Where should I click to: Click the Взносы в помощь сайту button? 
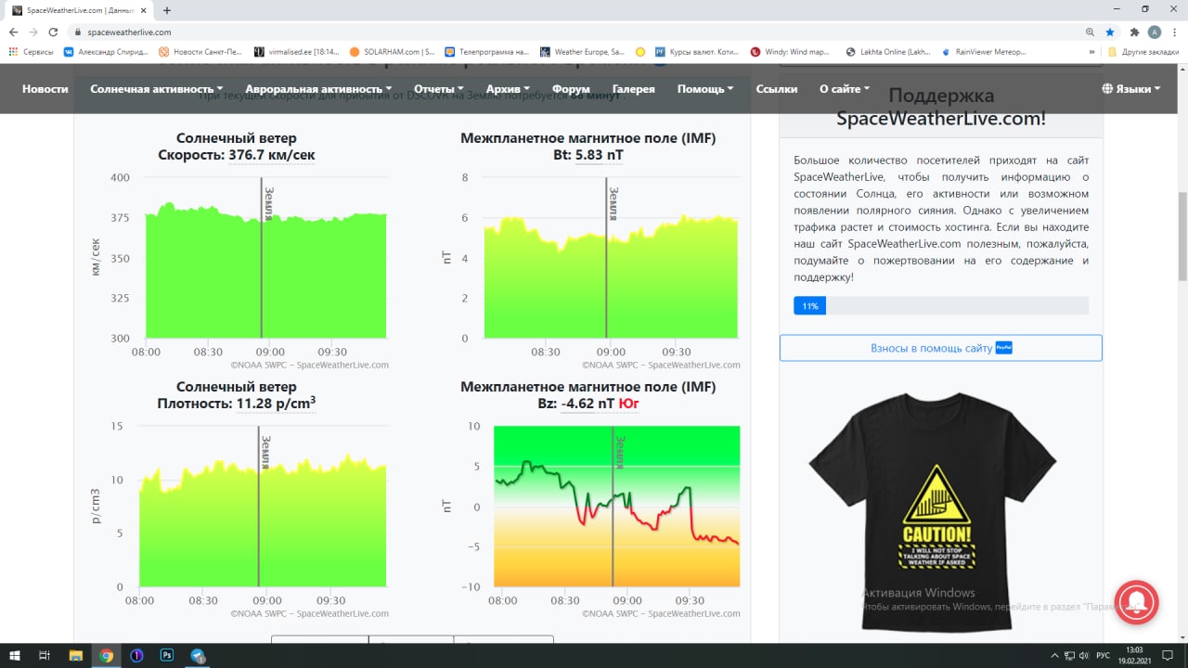941,348
